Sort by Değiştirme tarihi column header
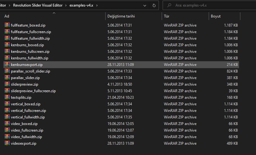The width and height of the screenshot is (256, 155). coord(121,16)
